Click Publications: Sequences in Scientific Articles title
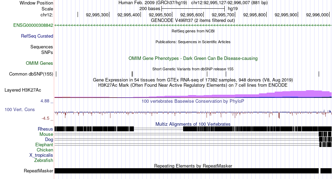Viewport: 332px width, 179px height. [193, 42]
